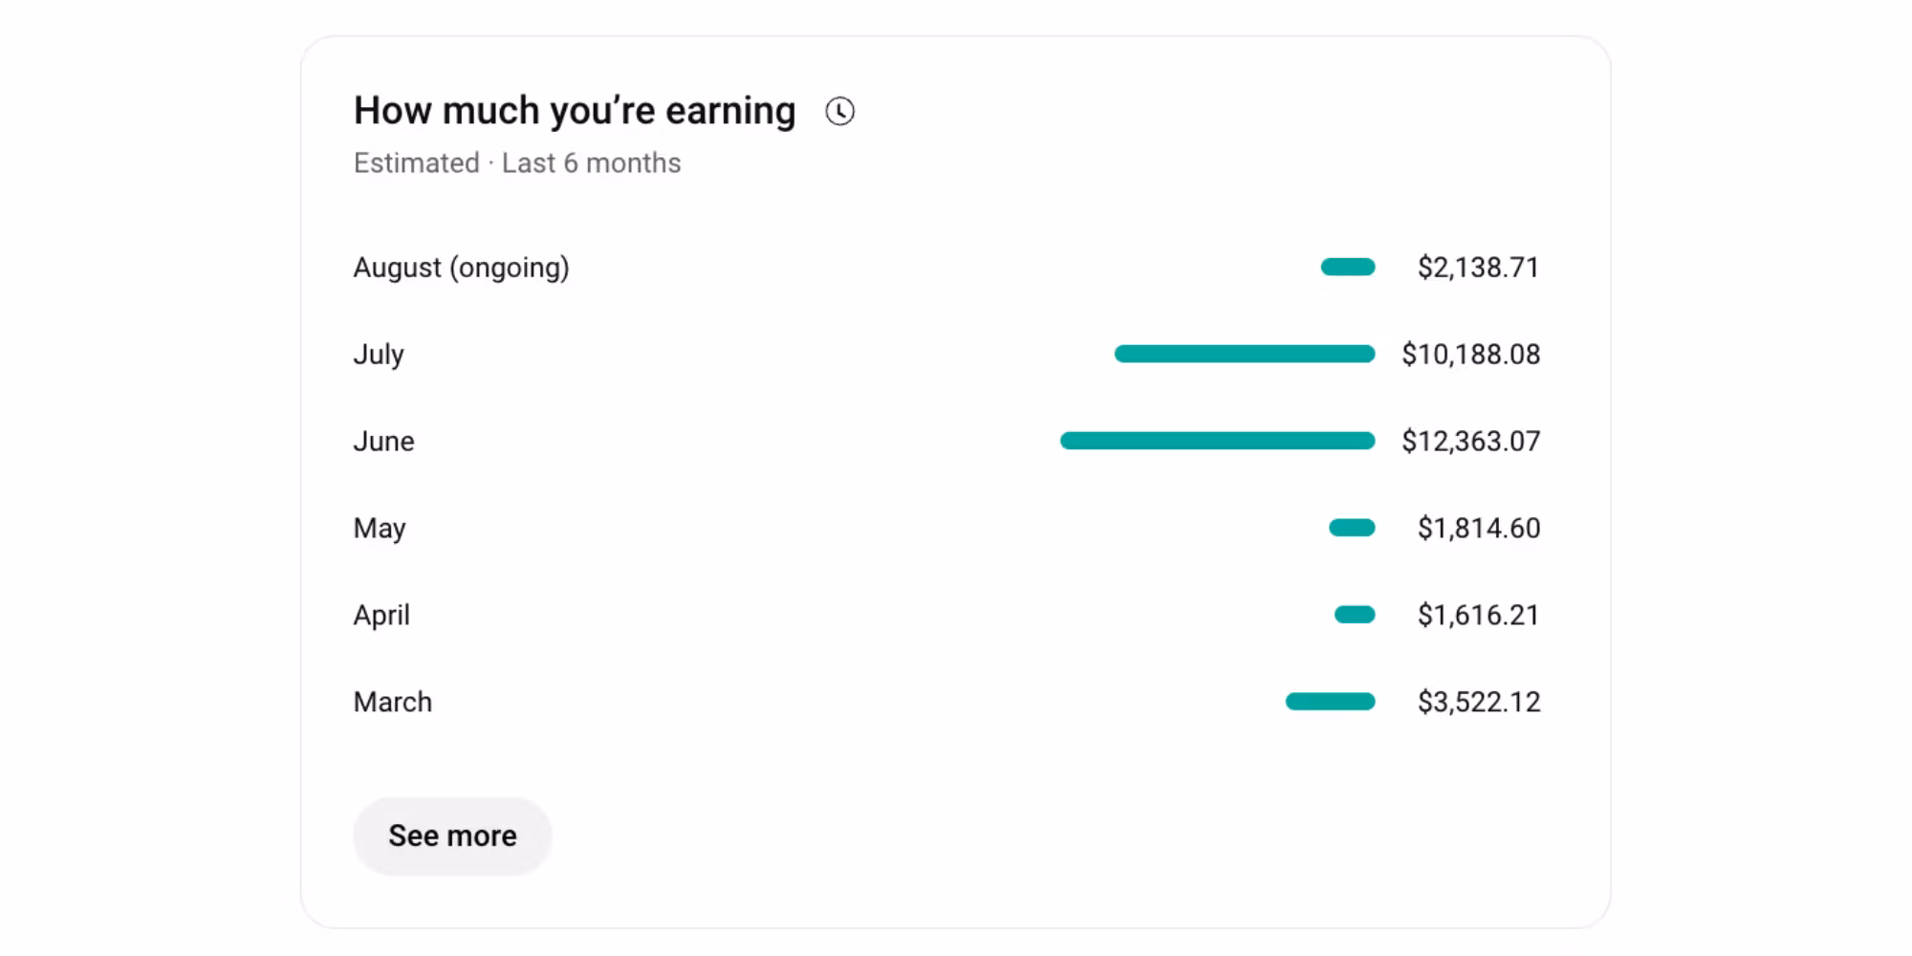The width and height of the screenshot is (1912, 956).
Task: Select the $10,188.08 July amount
Action: [x=1470, y=355]
